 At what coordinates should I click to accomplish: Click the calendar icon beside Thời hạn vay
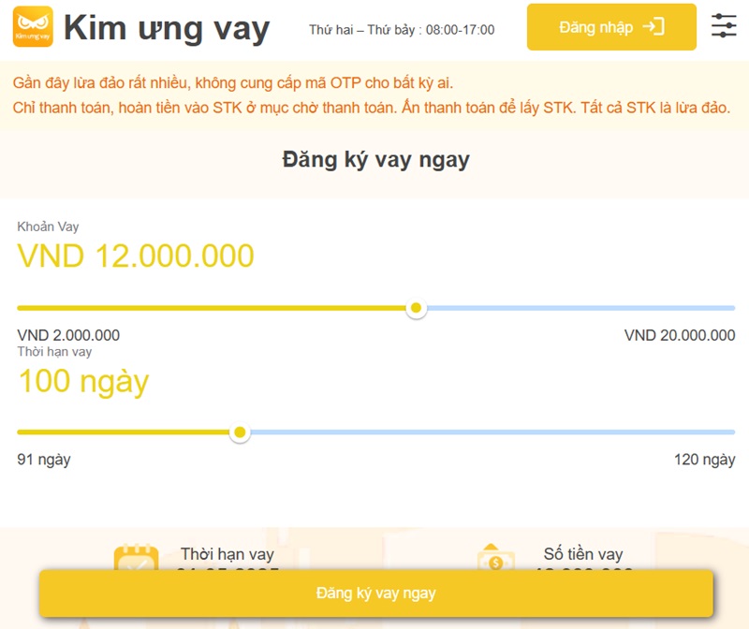coord(136,558)
